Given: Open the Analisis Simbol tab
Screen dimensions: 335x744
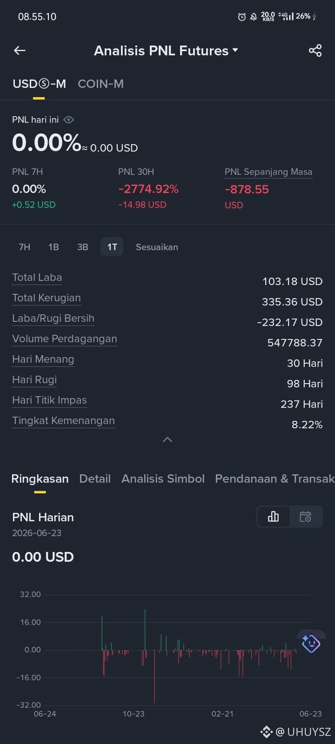Looking at the screenshot, I should point(163,478).
